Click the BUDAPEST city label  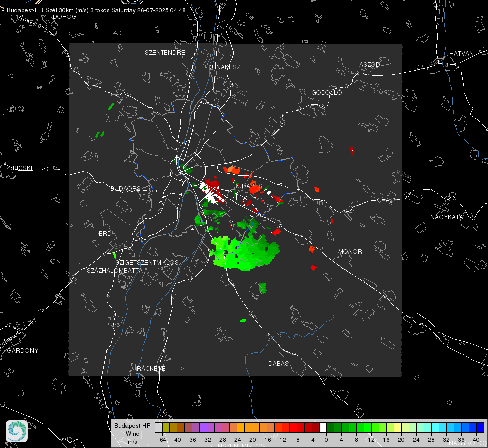pyautogui.click(x=249, y=186)
